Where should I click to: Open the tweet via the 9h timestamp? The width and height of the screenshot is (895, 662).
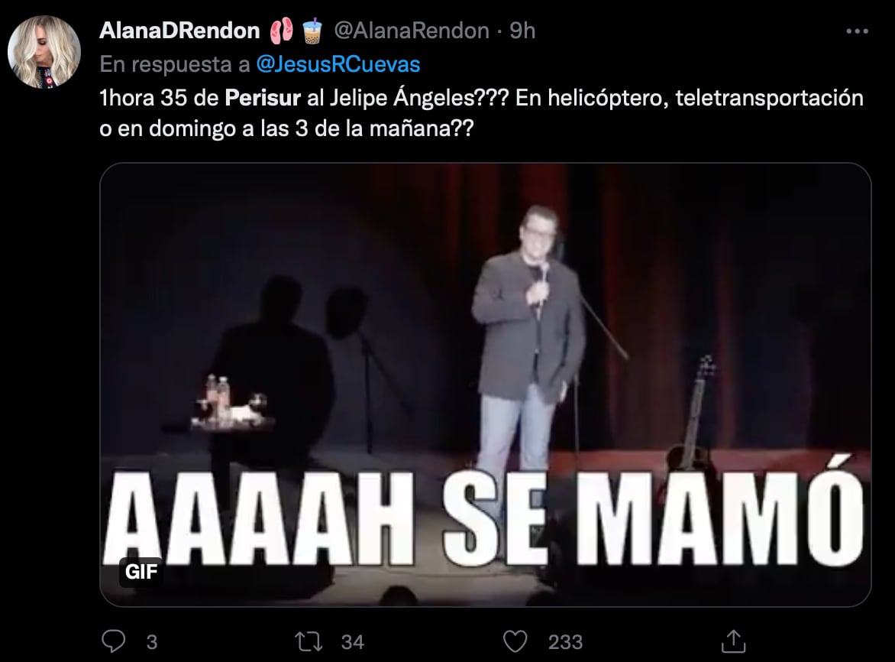(x=522, y=31)
